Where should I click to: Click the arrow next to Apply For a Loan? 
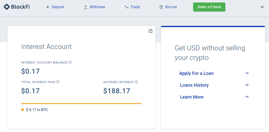(x=246, y=73)
